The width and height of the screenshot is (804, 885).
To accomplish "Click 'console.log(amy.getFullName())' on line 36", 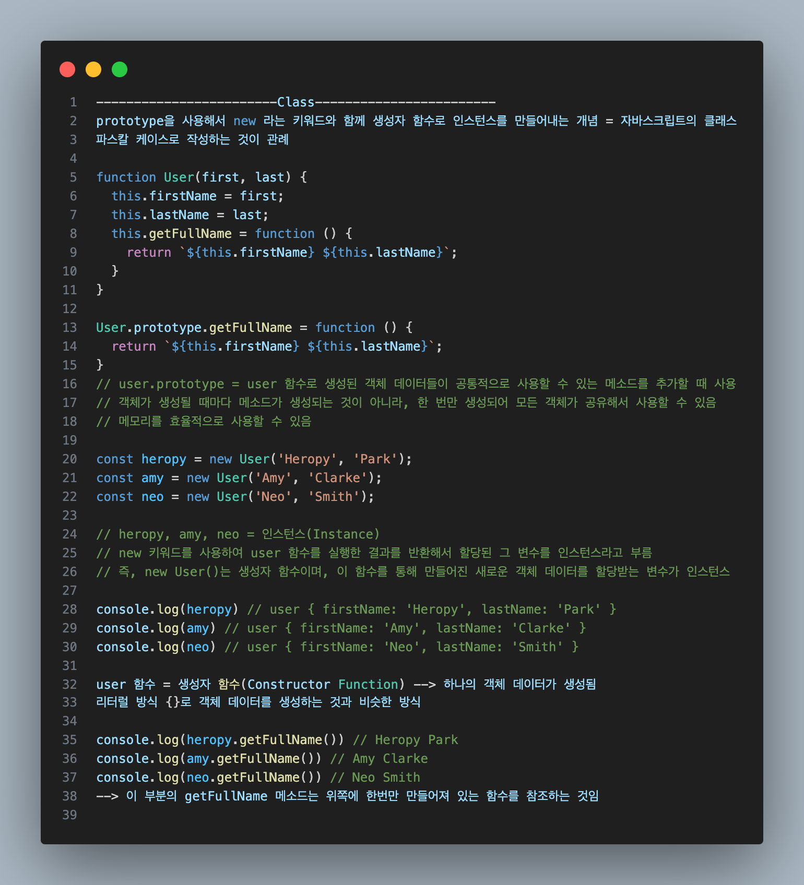I will (209, 759).
